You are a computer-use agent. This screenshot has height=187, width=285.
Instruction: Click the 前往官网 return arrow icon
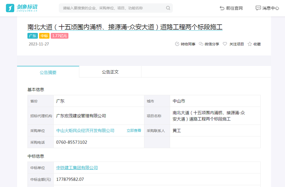point(222,8)
